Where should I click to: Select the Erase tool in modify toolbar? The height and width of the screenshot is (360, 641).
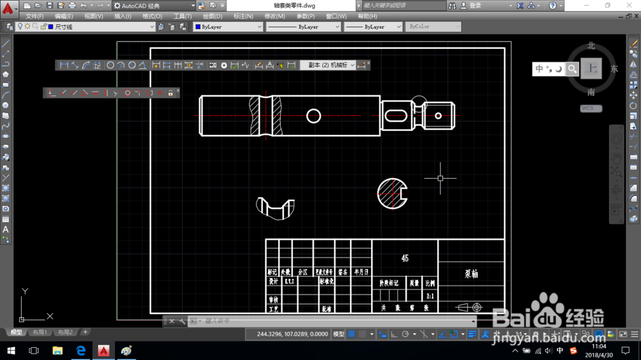pos(633,44)
